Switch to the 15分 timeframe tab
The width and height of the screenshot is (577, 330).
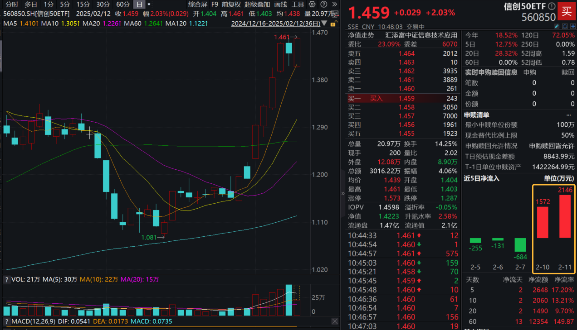point(83,5)
